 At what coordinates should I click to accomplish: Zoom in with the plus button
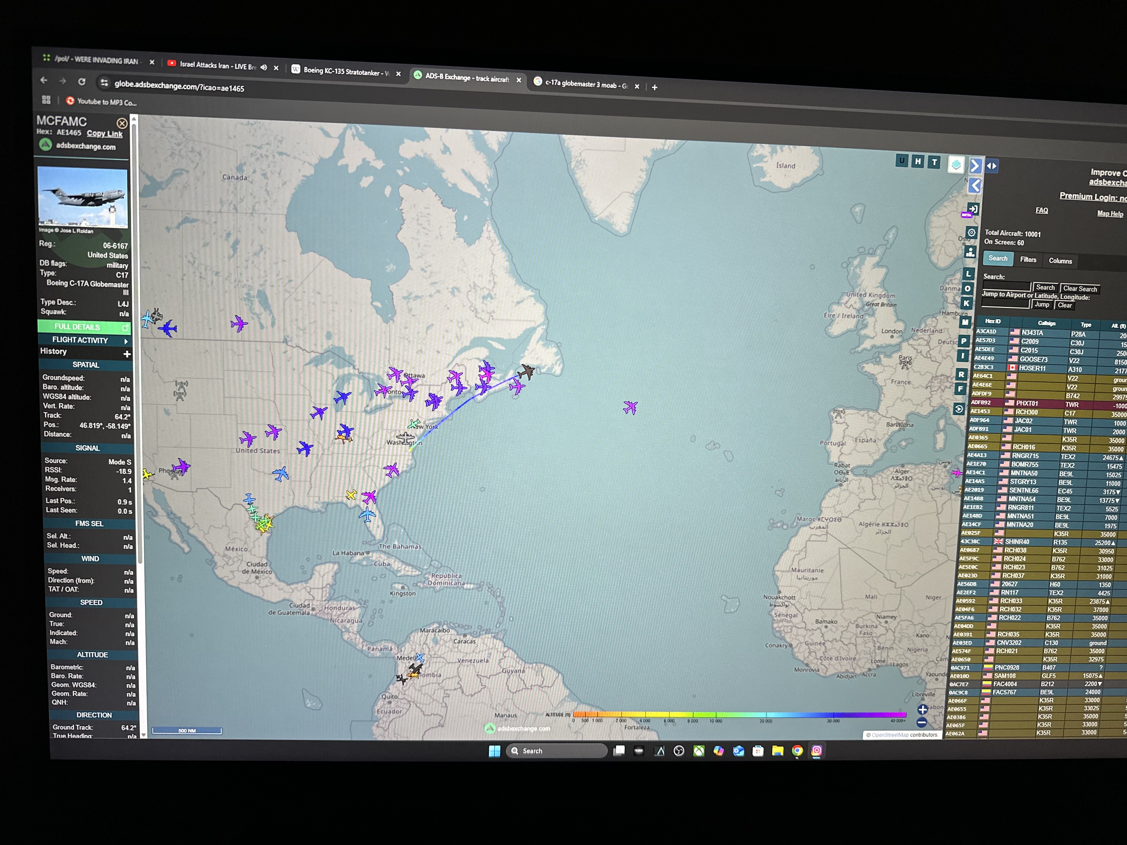[x=922, y=709]
